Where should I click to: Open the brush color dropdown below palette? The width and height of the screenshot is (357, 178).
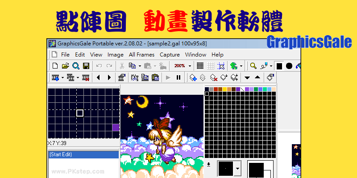click(x=237, y=169)
